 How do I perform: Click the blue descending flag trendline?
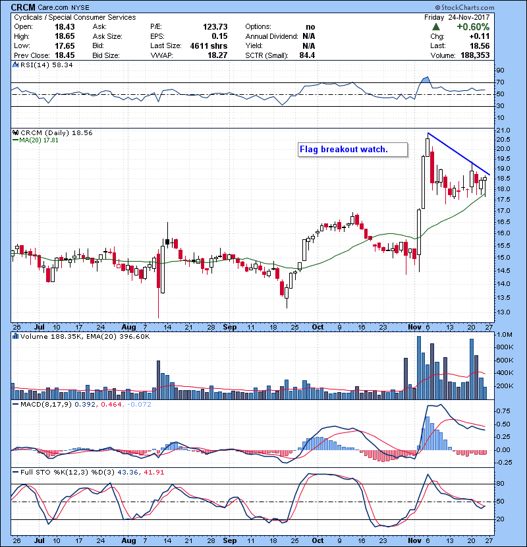(x=458, y=154)
